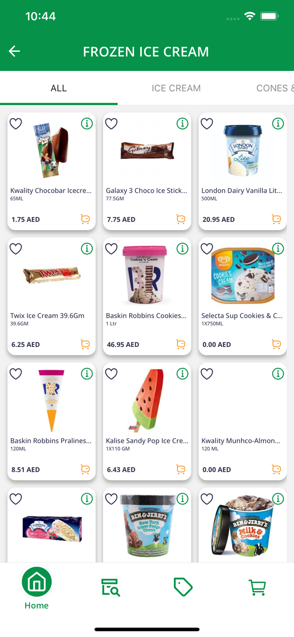Tap the bottom home indicator bar

(x=147, y=629)
